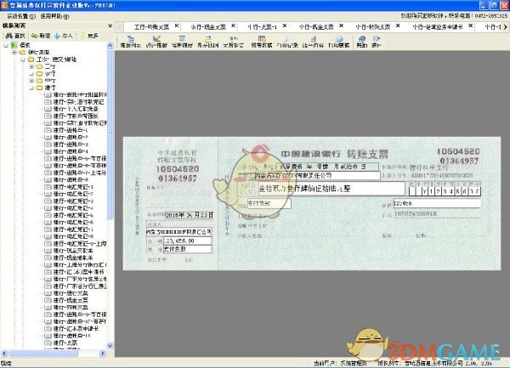Click the Help book icon in toolbar
The height and width of the screenshot is (368, 510).
tap(362, 39)
